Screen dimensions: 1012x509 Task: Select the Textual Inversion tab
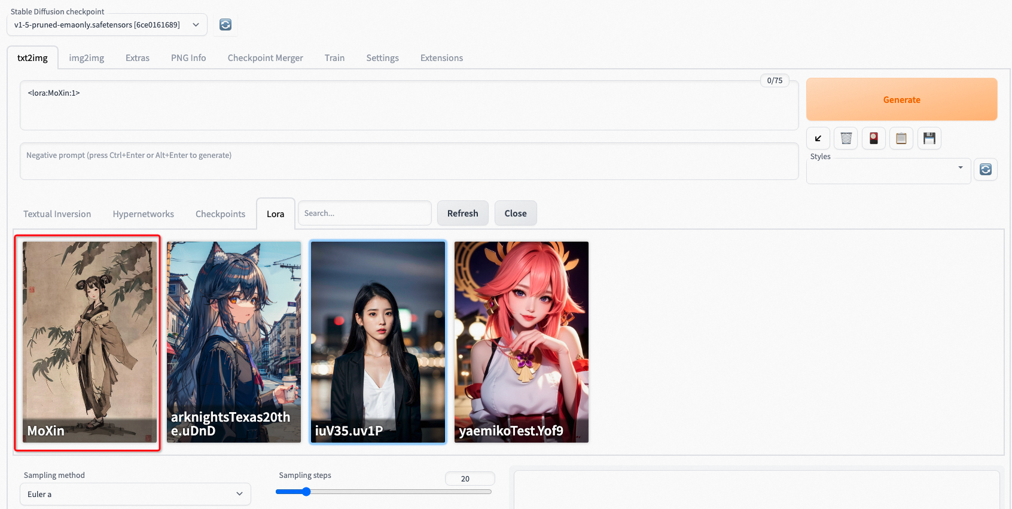point(57,214)
